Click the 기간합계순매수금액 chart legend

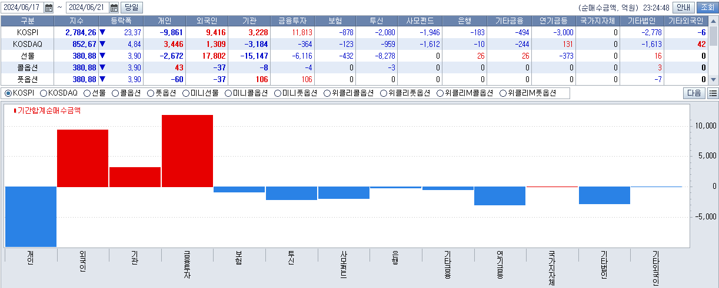[x=49, y=110]
